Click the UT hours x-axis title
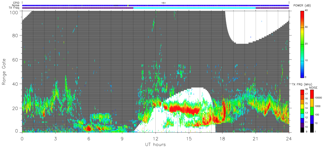The height and width of the screenshot is (150, 325). pos(155,145)
